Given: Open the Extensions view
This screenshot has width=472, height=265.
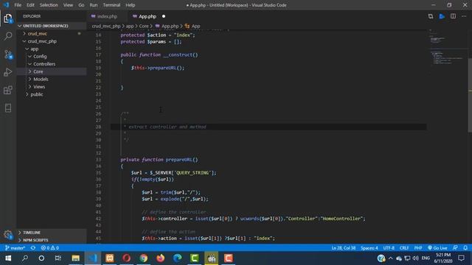Looking at the screenshot, I should (8, 90).
